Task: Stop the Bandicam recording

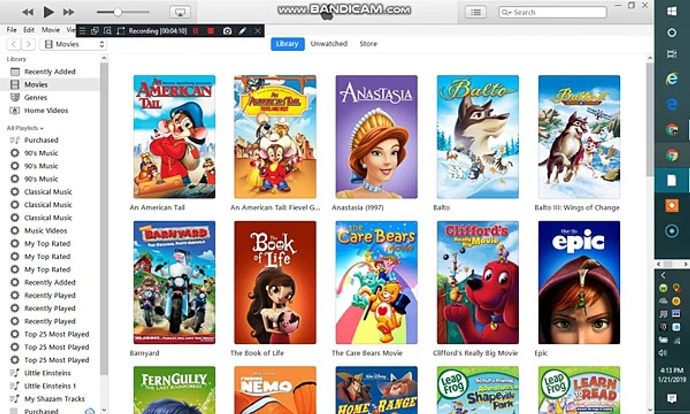Action: click(x=211, y=31)
